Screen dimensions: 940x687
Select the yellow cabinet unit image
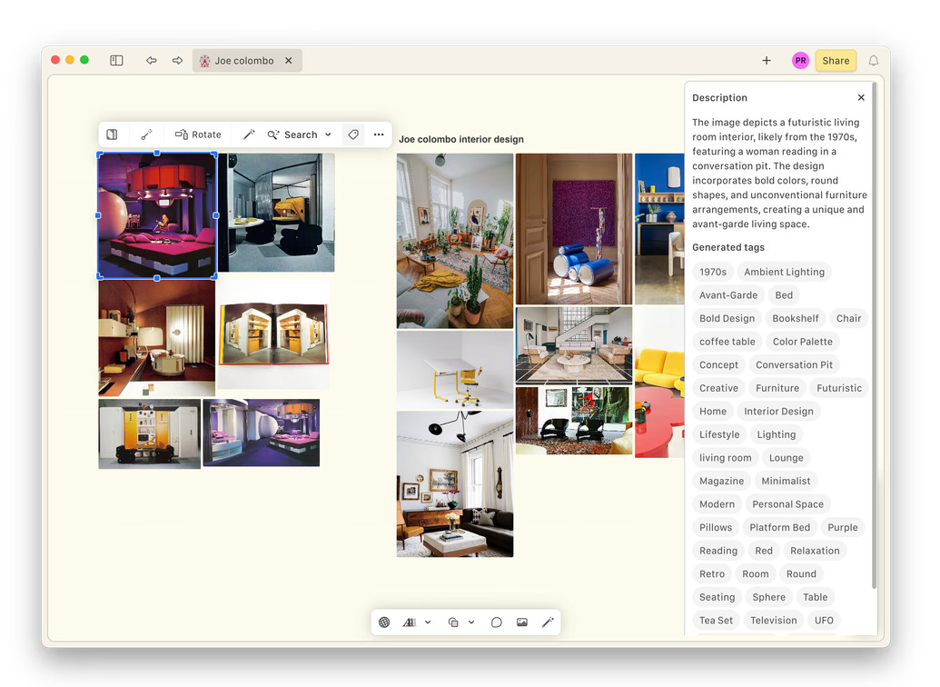(149, 433)
